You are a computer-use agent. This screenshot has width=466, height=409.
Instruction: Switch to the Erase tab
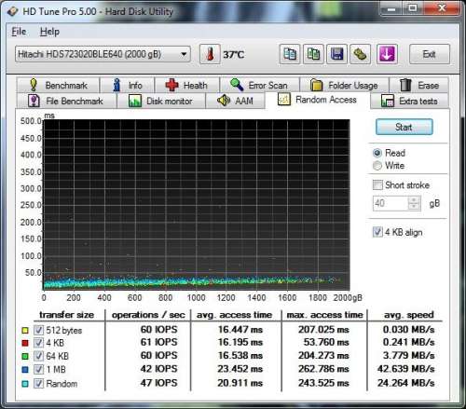click(x=419, y=85)
